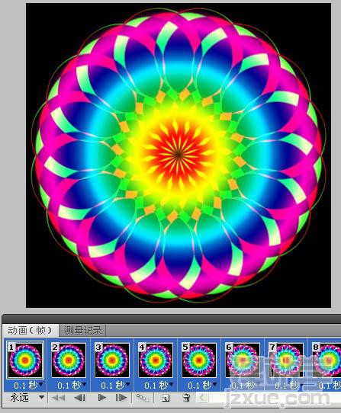
Task: Select animation frame 2 thumbnail
Action: (69, 360)
